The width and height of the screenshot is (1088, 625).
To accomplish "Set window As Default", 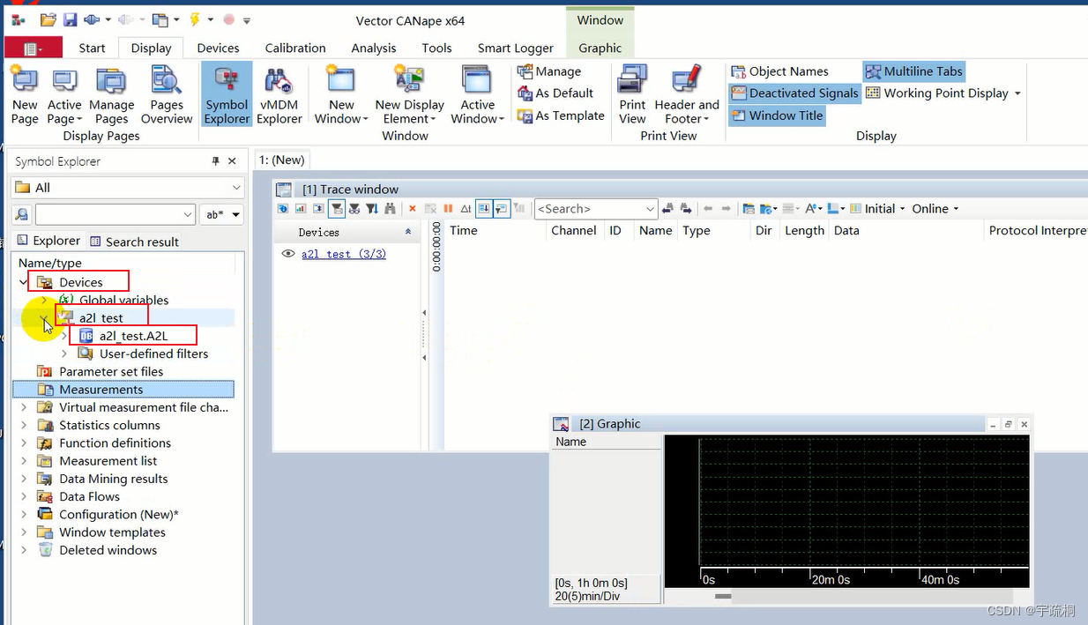I will [555, 93].
